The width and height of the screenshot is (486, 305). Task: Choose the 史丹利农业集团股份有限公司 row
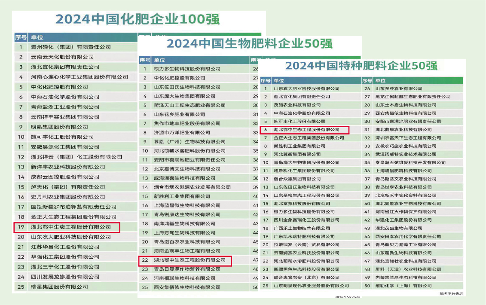coord(68,197)
